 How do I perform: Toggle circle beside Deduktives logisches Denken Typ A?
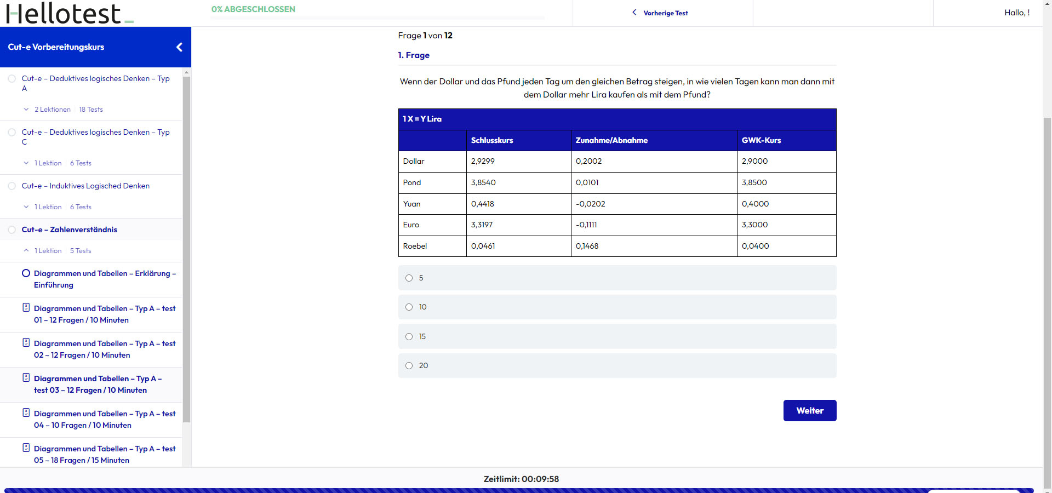pyautogui.click(x=12, y=79)
